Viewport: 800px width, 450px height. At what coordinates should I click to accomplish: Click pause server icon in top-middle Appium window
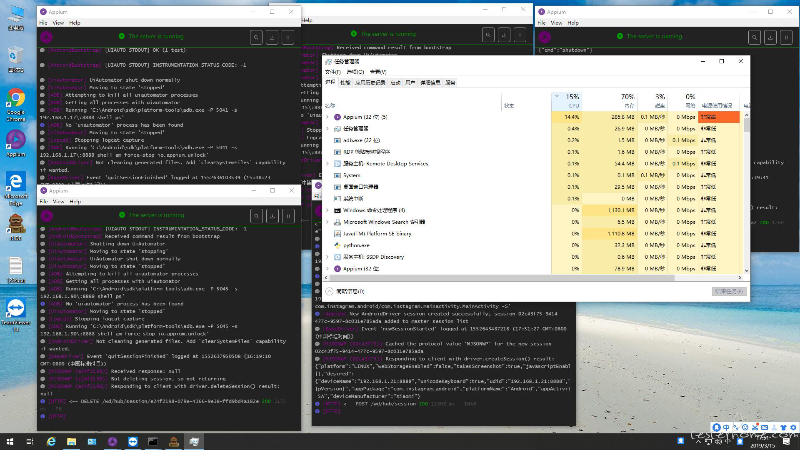520,35
